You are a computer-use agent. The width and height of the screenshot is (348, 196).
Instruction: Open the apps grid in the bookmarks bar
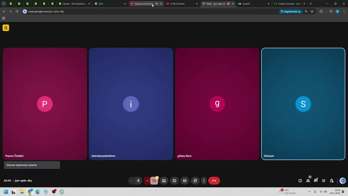pos(4,18)
